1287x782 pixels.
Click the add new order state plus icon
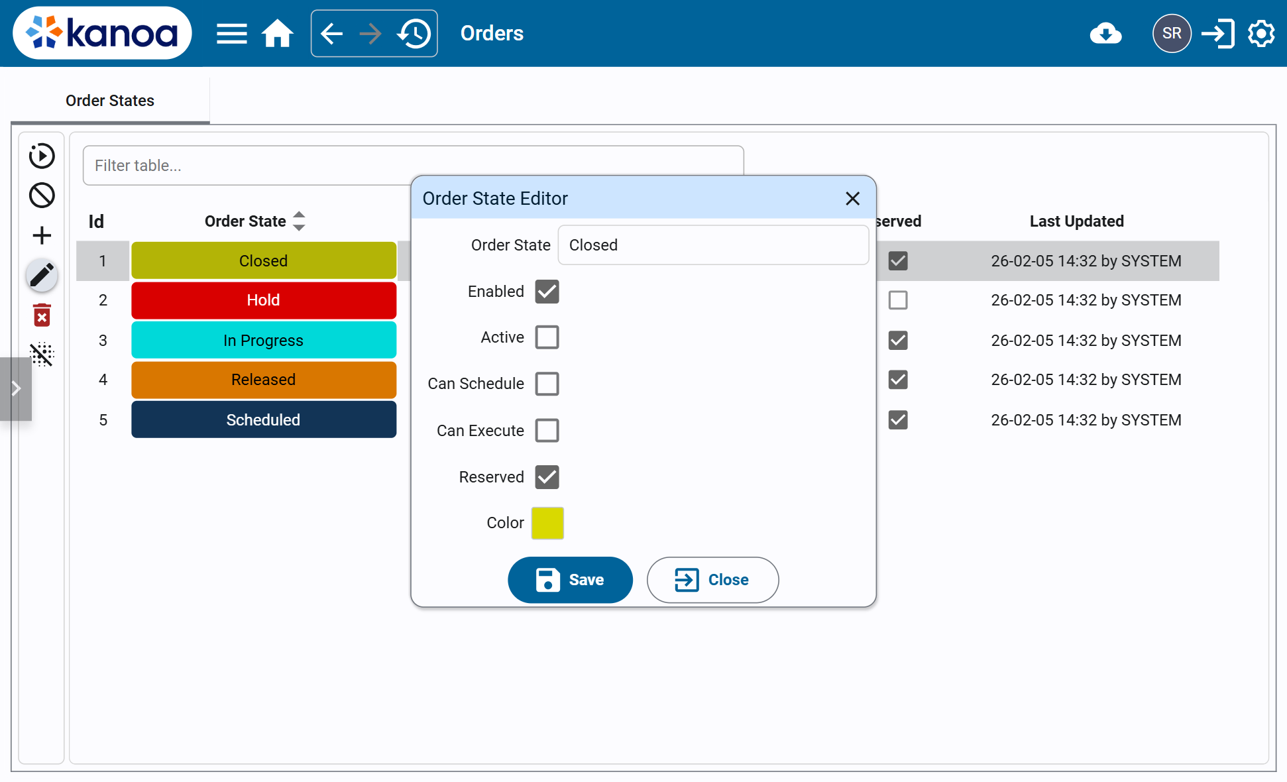(41, 235)
